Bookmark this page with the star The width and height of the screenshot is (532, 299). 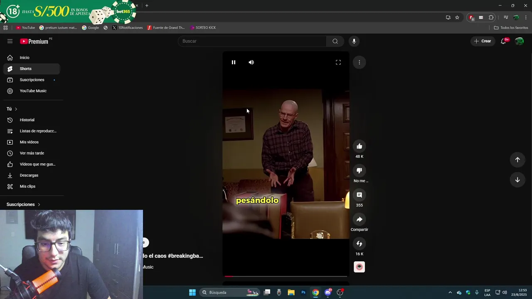(x=457, y=17)
